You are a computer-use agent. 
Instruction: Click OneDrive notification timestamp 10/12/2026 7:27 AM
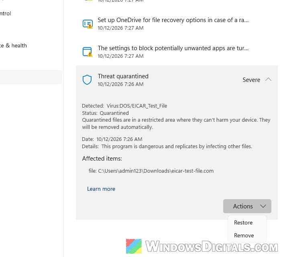[x=120, y=28]
